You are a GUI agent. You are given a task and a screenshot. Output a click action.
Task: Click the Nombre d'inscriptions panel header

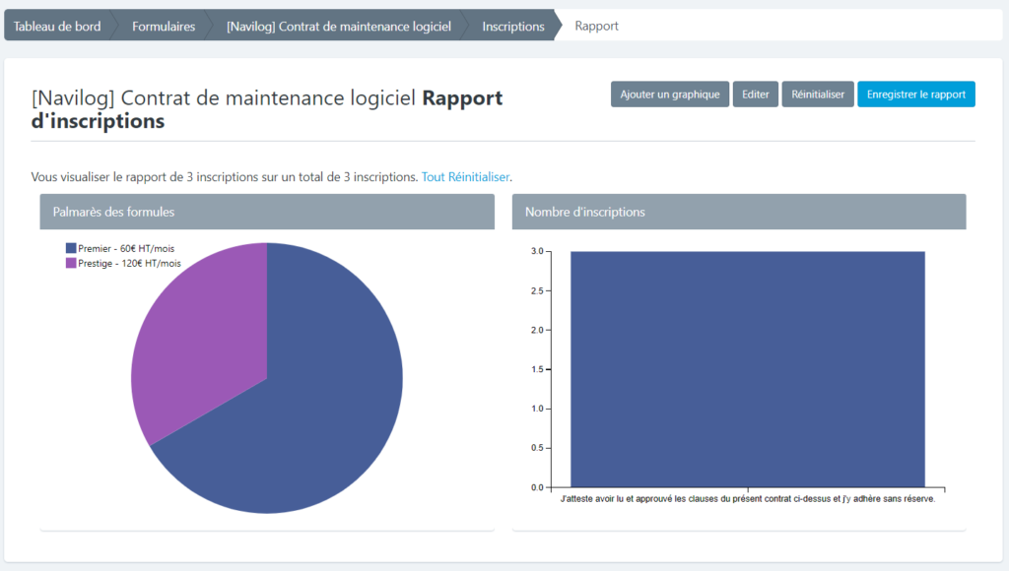(x=739, y=212)
